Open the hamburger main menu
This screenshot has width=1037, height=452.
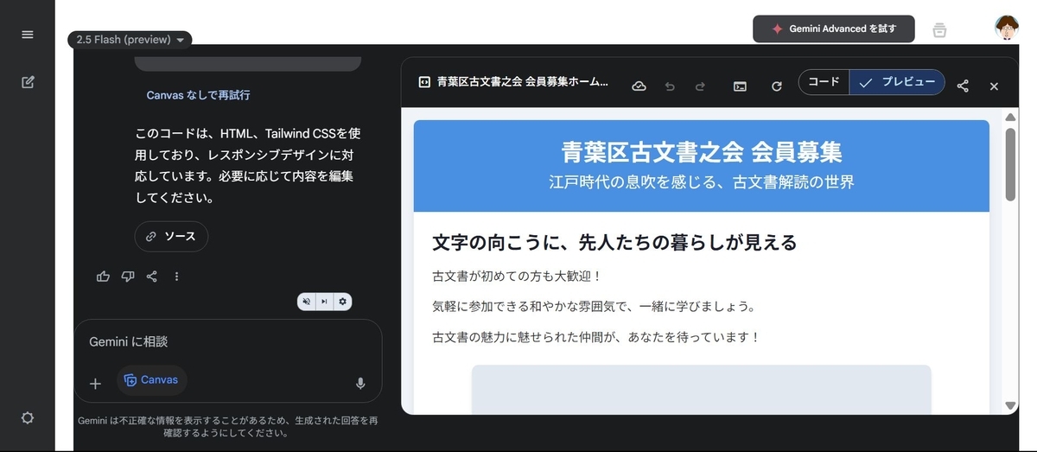pyautogui.click(x=28, y=35)
